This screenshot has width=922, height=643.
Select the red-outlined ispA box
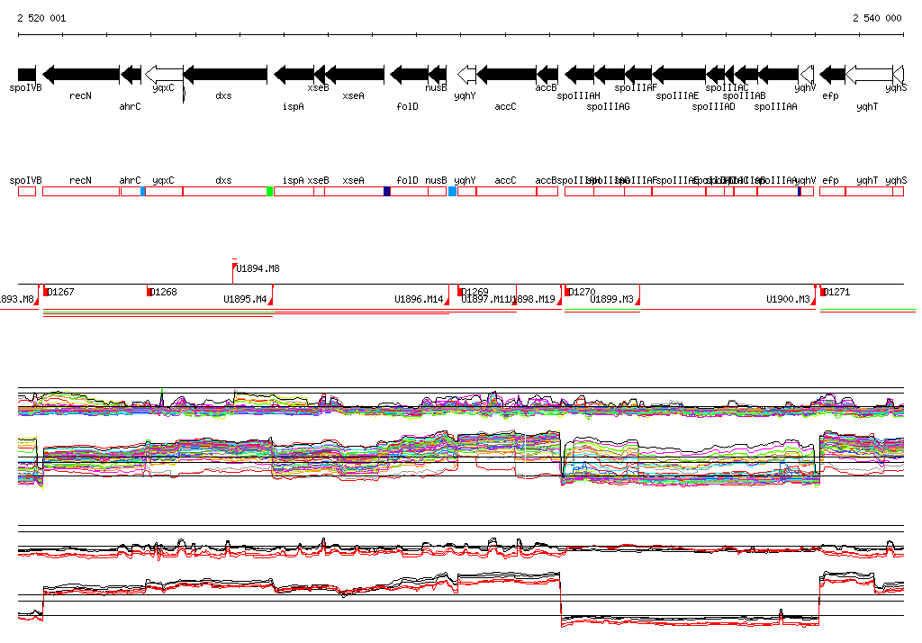click(294, 191)
